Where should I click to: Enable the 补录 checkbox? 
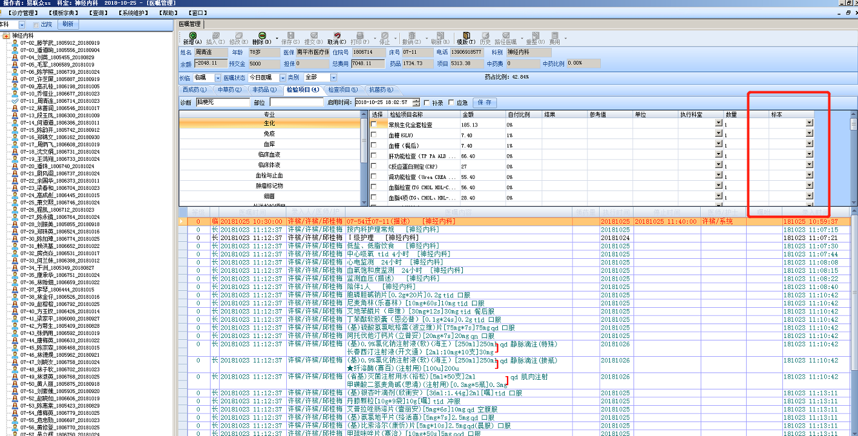pyautogui.click(x=427, y=103)
